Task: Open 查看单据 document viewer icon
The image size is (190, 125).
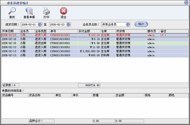Action: (29, 11)
